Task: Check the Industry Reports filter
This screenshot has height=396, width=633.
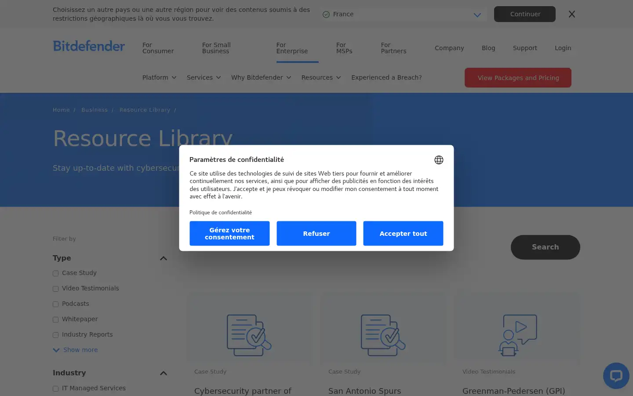Action: click(x=56, y=335)
